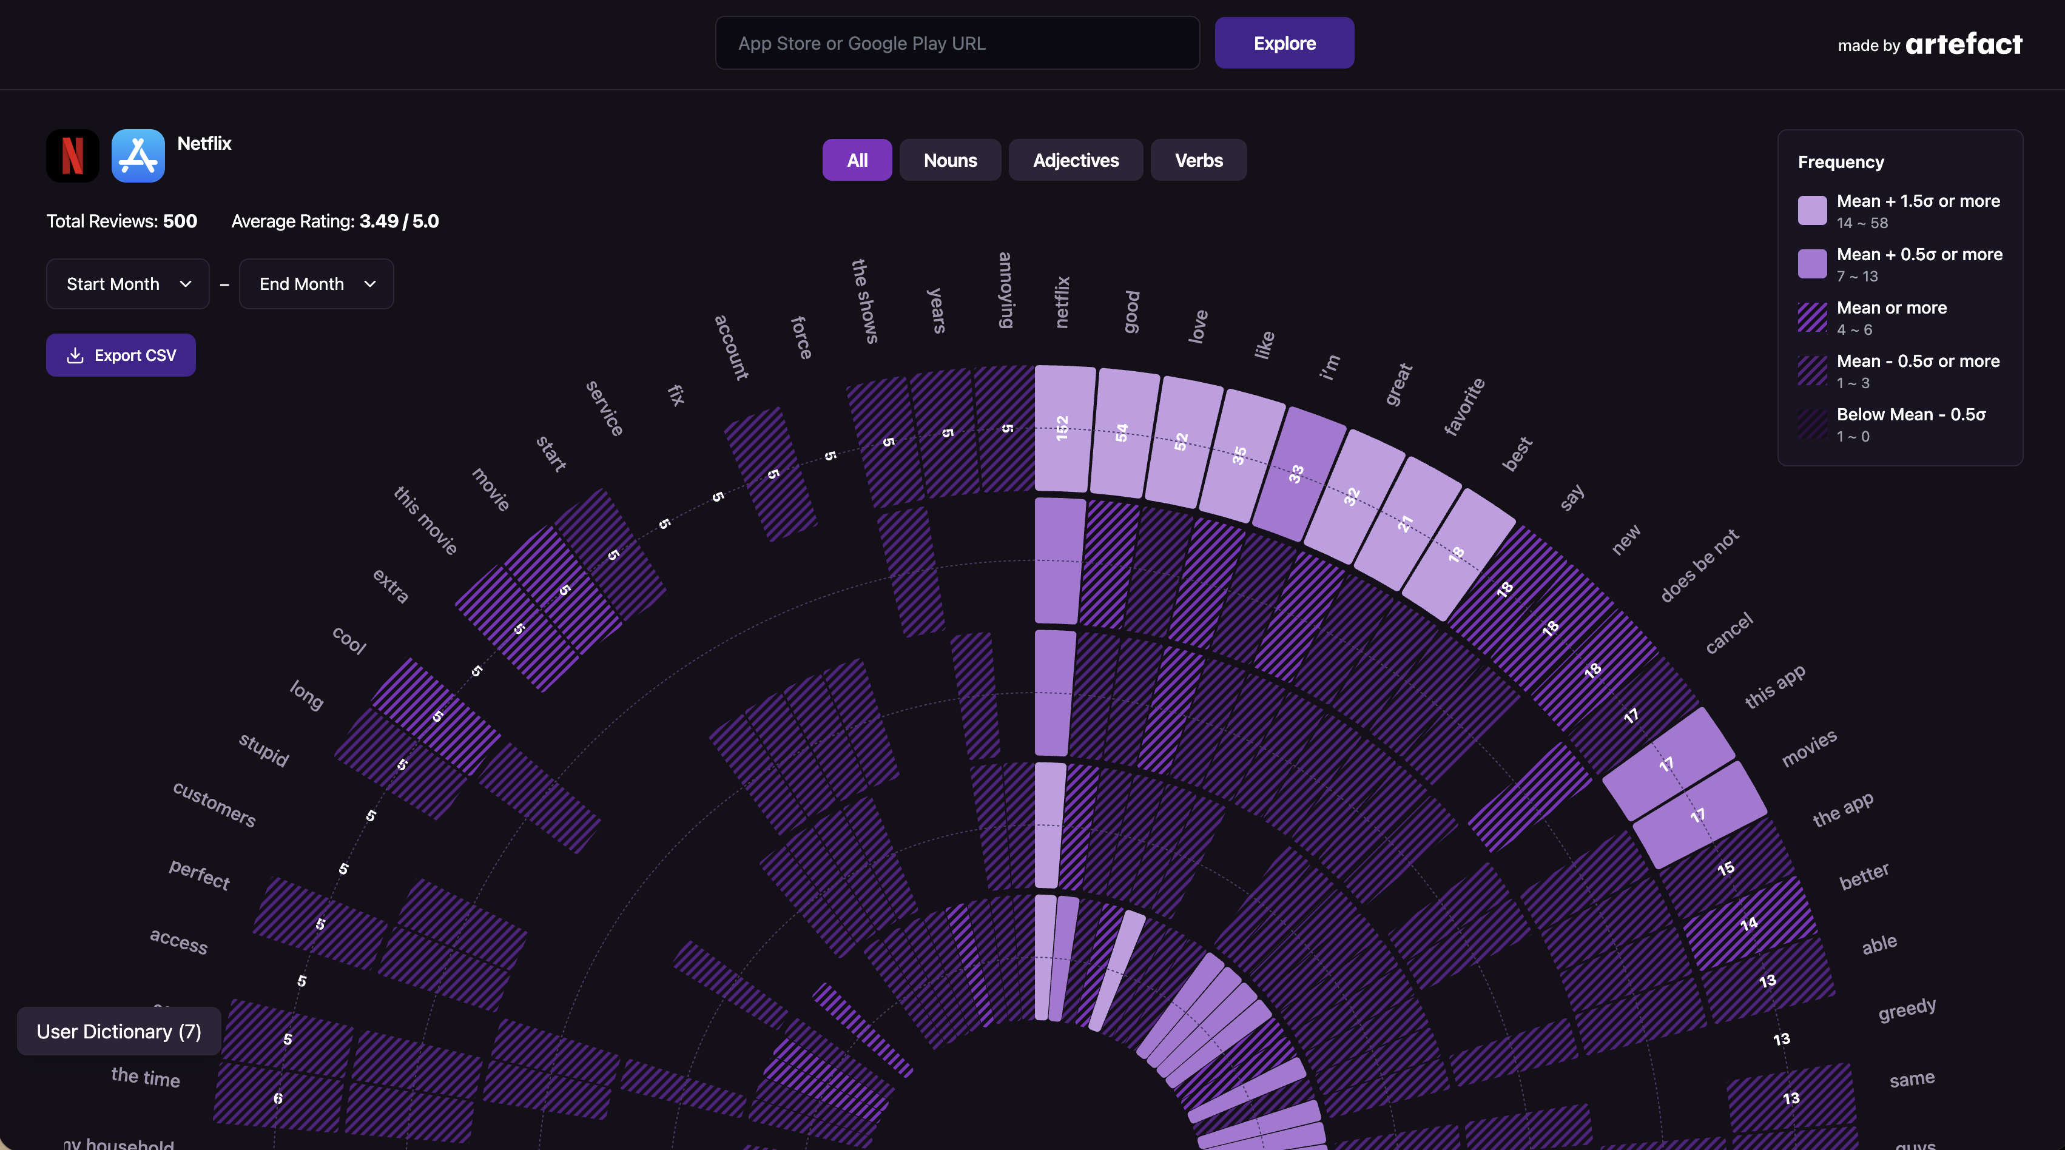Open the Start Month dropdown
The width and height of the screenshot is (2065, 1150).
(127, 284)
